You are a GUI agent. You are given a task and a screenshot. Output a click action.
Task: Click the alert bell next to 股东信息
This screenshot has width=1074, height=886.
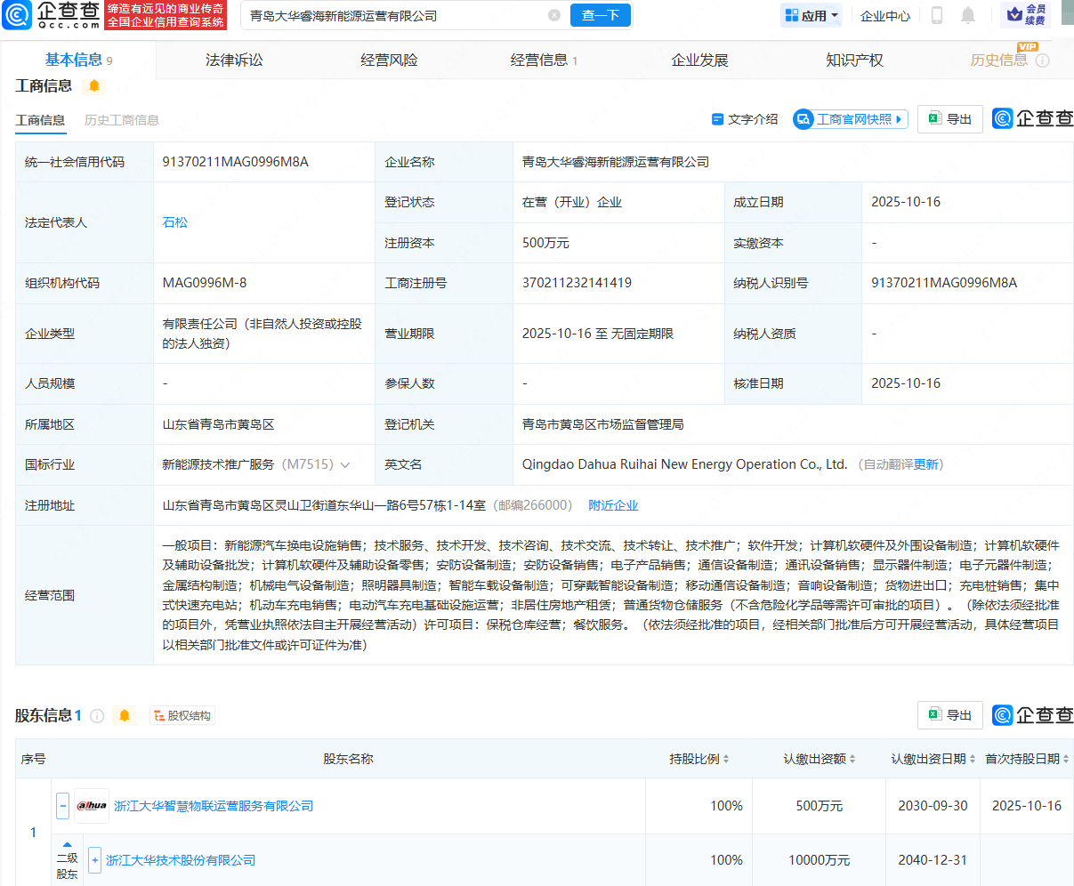coord(124,714)
